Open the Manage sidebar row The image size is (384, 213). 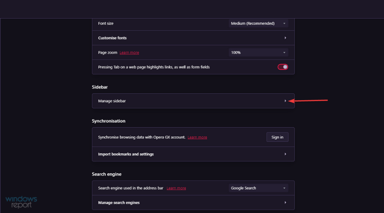pyautogui.click(x=193, y=101)
